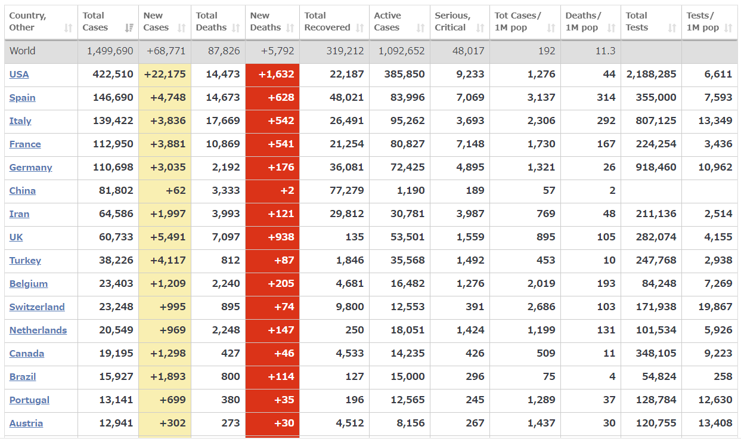Open the France country page
741x439 pixels.
pos(25,144)
